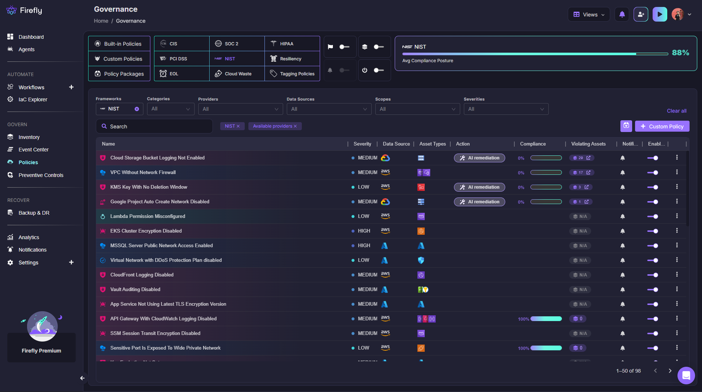Open IaC Explorer from the sidebar
Screen dimensions: 702x392
point(33,99)
